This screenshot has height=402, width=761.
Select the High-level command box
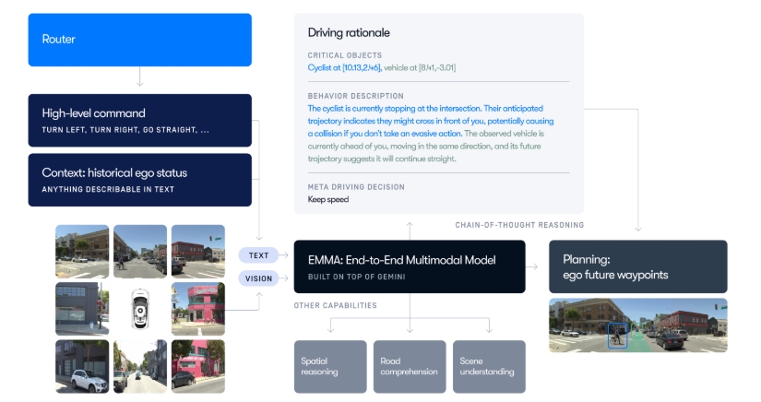coord(139,120)
